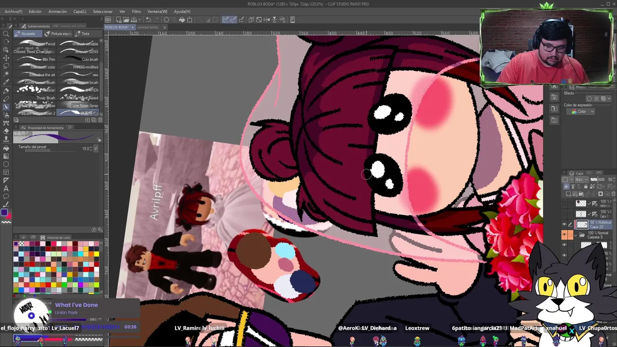Choose the Line Noise Spray brush
This screenshot has width=617, height=347.
click(x=77, y=106)
